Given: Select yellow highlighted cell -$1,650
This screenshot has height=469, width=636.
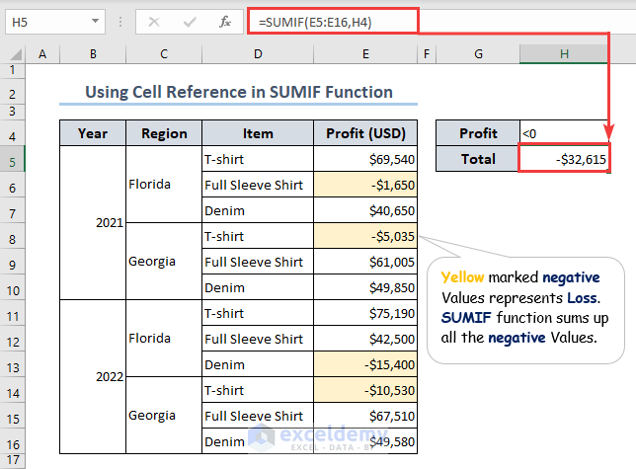Looking at the screenshot, I should [365, 185].
